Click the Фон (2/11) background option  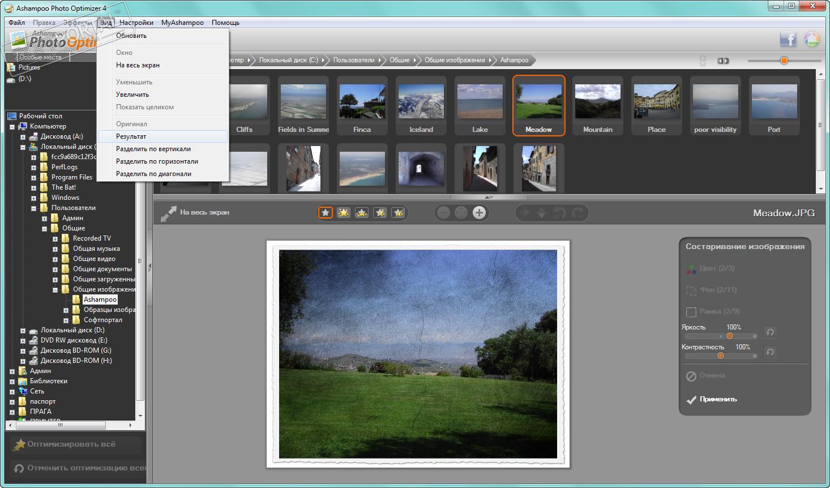tap(712, 290)
